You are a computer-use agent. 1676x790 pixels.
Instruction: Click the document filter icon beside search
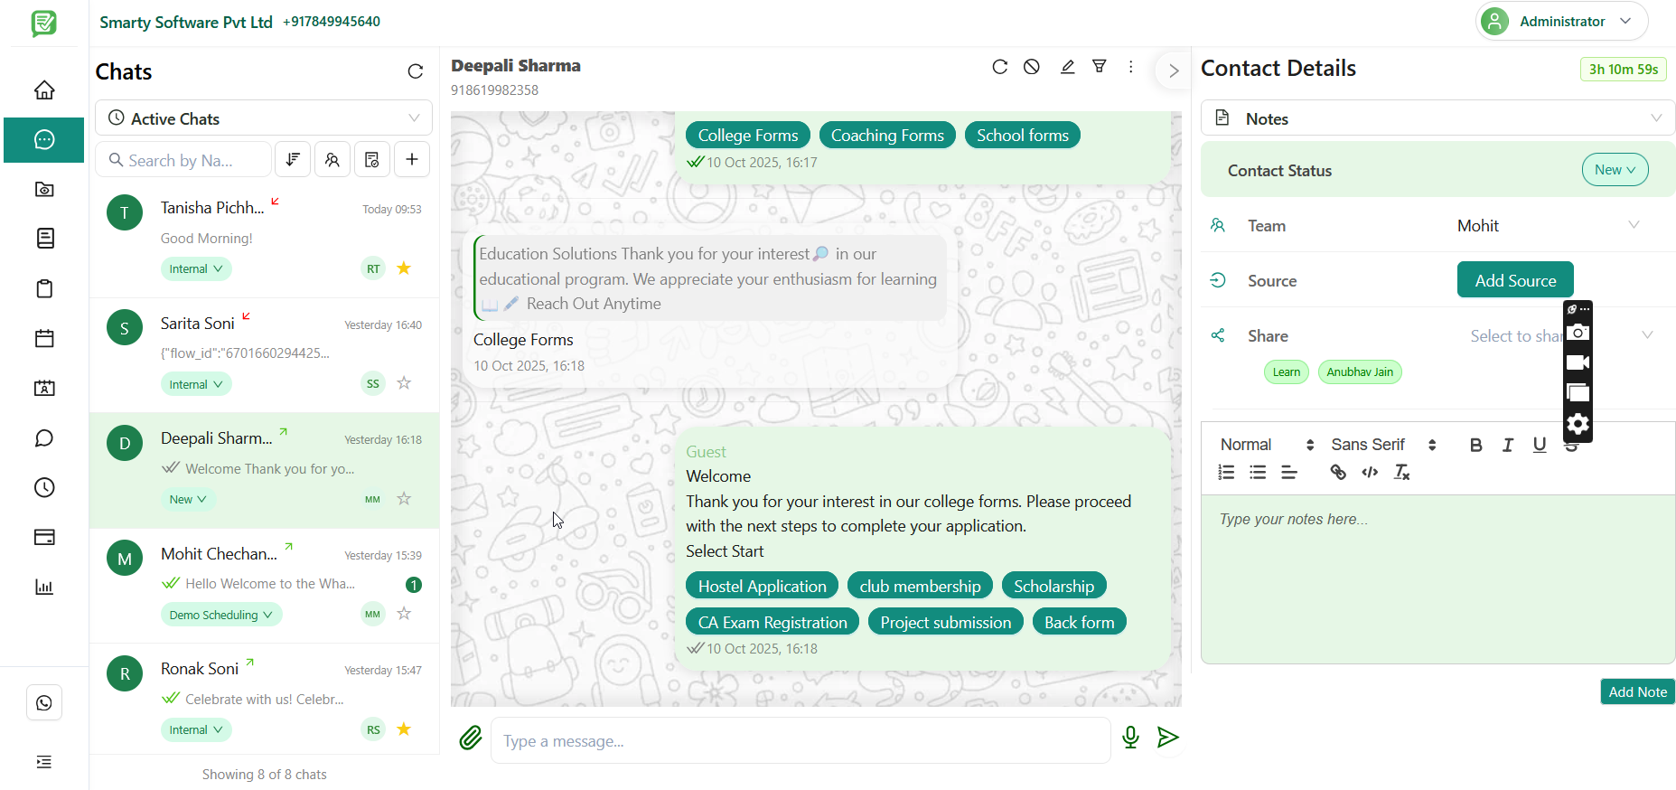pos(372,159)
